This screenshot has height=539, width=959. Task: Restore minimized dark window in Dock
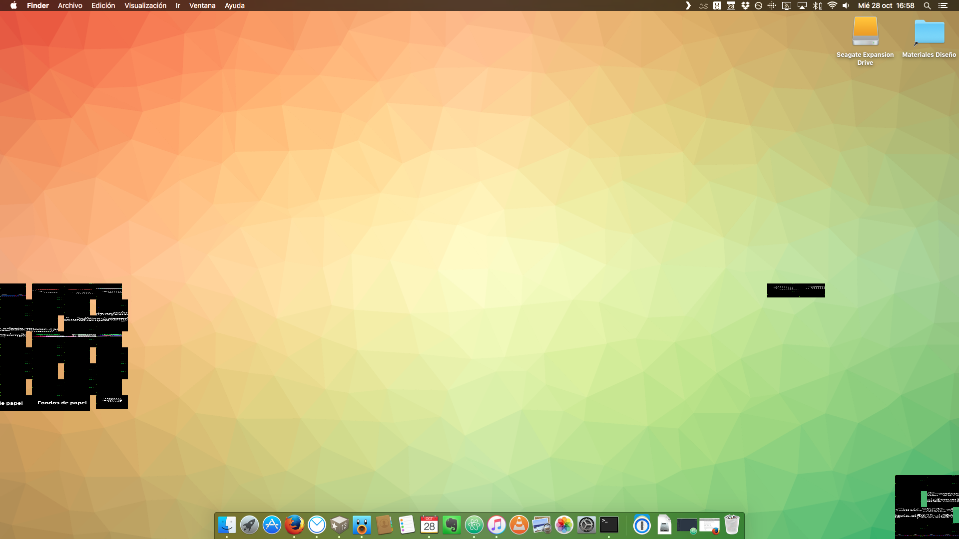pyautogui.click(x=687, y=526)
